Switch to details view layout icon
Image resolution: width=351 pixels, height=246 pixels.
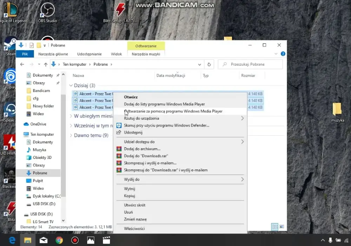(275, 227)
